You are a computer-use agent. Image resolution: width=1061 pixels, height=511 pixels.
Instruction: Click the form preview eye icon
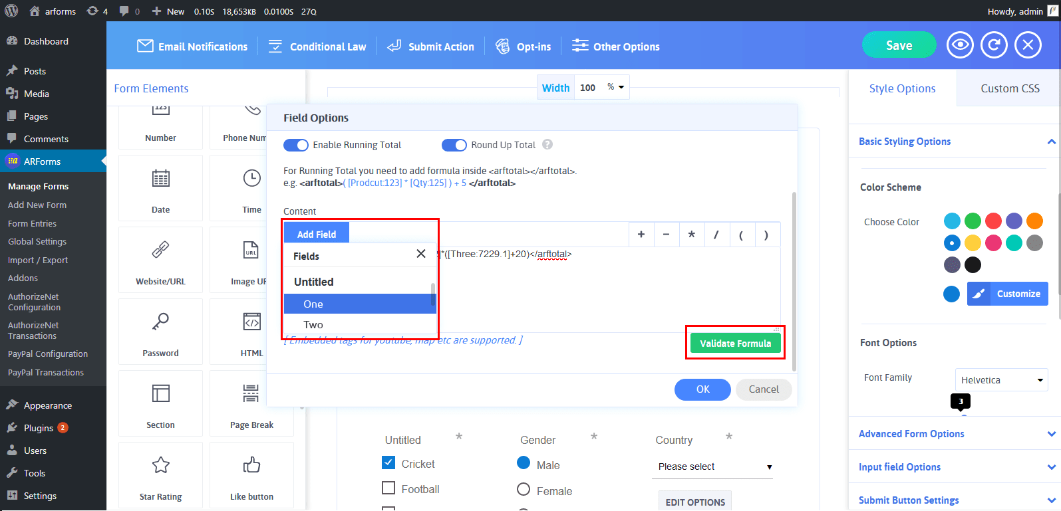[x=960, y=45]
